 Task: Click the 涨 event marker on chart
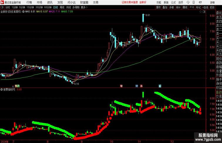click(x=142, y=86)
